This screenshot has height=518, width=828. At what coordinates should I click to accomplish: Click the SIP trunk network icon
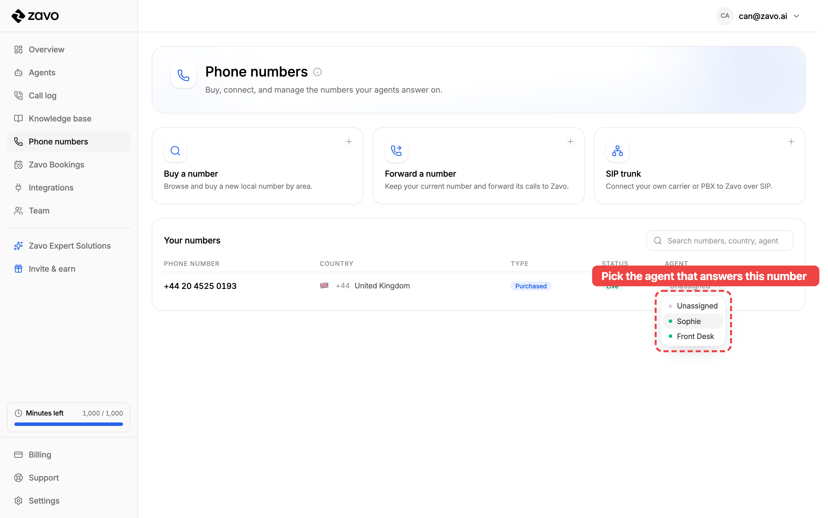click(x=617, y=151)
